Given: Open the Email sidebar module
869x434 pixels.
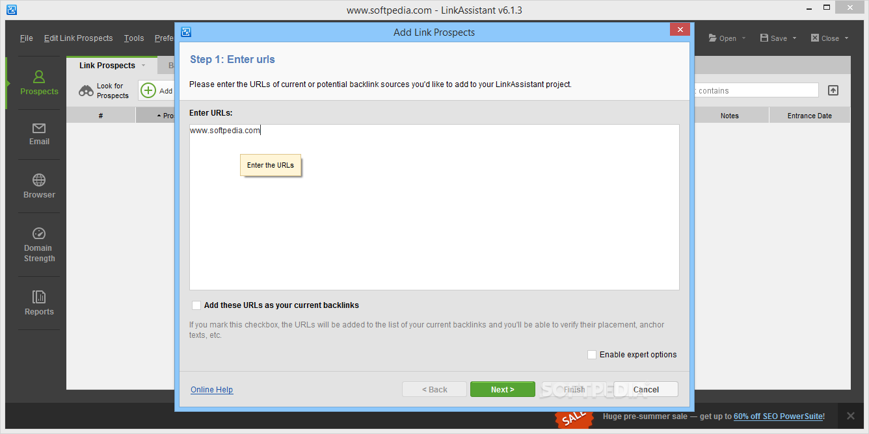Looking at the screenshot, I should (39, 134).
